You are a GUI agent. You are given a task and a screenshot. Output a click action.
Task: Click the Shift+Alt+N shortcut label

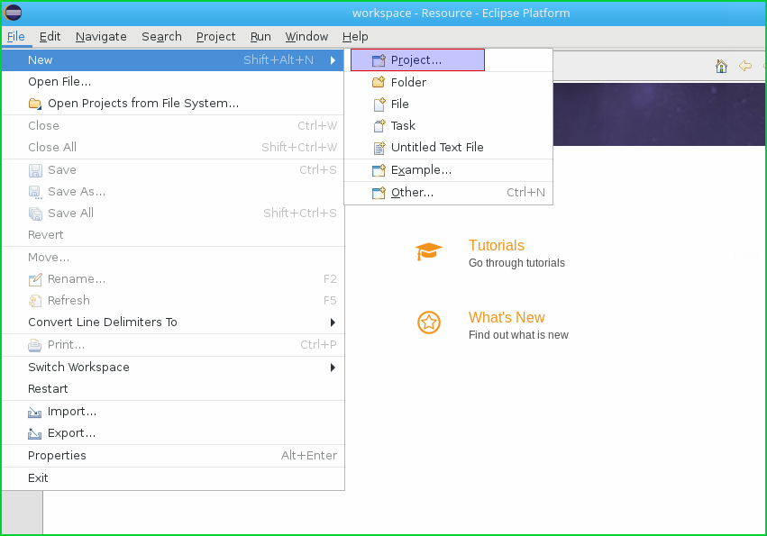tap(278, 60)
